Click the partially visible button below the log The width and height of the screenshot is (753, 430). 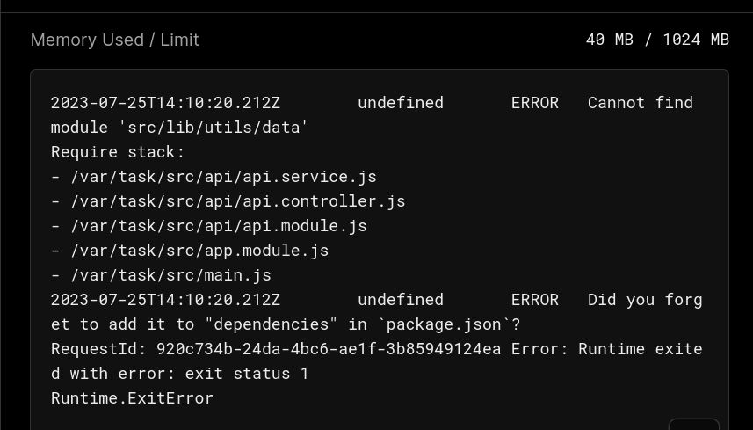(x=694, y=425)
